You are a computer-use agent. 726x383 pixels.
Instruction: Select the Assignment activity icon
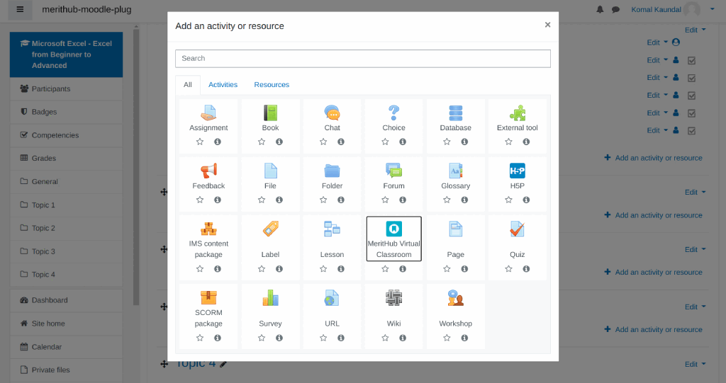coord(208,113)
